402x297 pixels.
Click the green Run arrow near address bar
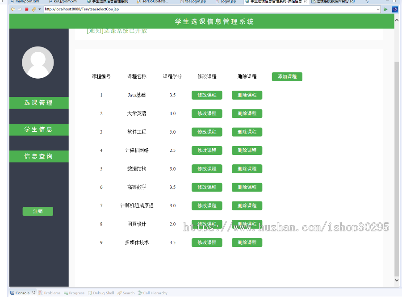pos(385,9)
